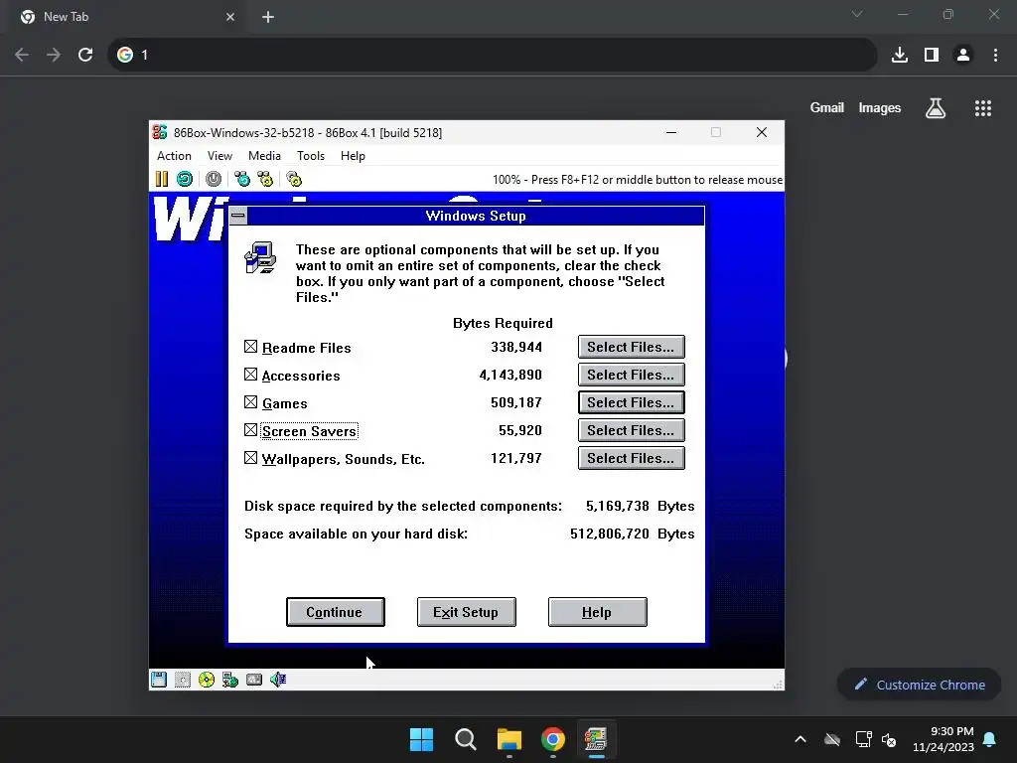The height and width of the screenshot is (763, 1017).
Task: Open Chrome three-dot menu
Action: [x=995, y=55]
